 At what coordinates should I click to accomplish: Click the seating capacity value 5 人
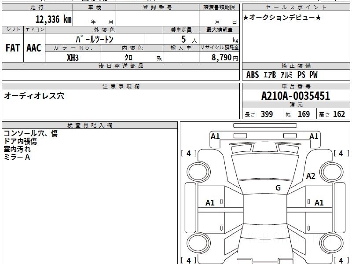pyautogui.click(x=189, y=39)
